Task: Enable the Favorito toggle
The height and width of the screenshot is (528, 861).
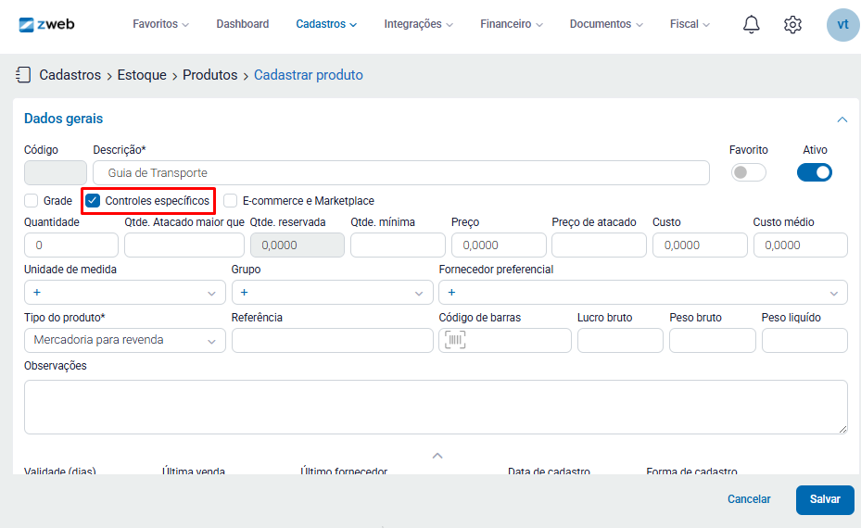Action: pos(749,172)
